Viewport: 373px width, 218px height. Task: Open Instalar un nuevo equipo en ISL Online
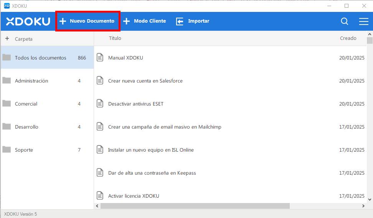pyautogui.click(x=151, y=150)
